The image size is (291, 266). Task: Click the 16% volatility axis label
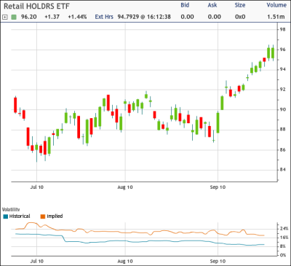coord(284,238)
